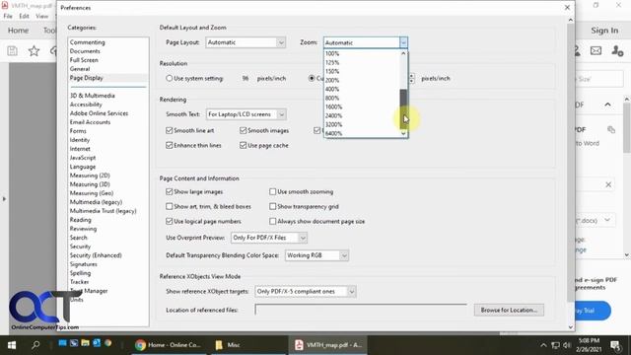Click the Windows Start button

click(x=12, y=345)
